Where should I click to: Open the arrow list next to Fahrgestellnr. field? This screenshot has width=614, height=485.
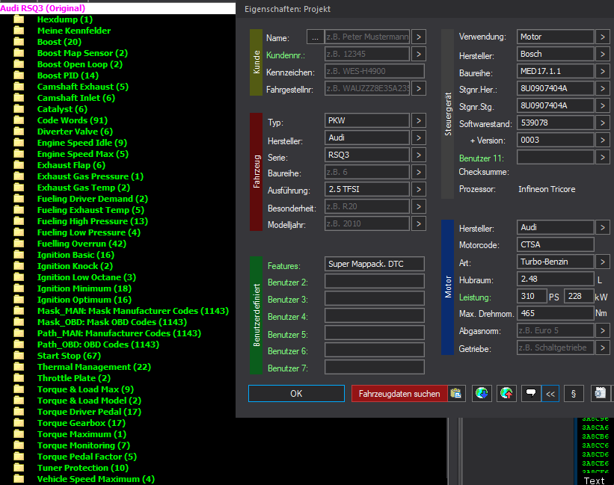point(419,88)
